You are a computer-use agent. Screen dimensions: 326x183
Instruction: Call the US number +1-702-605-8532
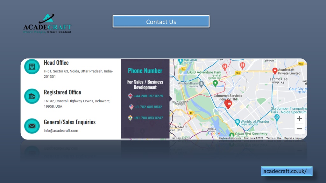[148, 107]
